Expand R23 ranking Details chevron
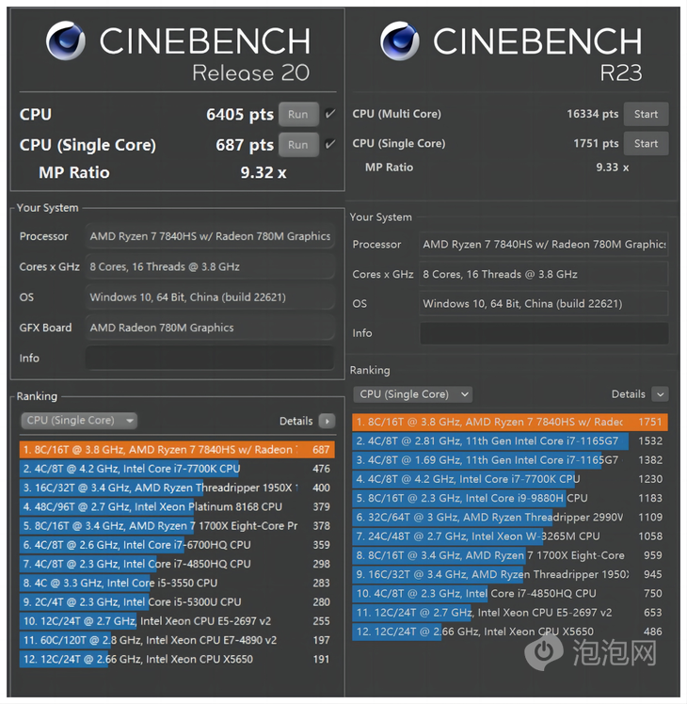The width and height of the screenshot is (687, 704). [660, 394]
